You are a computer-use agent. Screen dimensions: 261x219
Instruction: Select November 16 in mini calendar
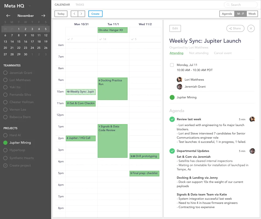click(26, 41)
